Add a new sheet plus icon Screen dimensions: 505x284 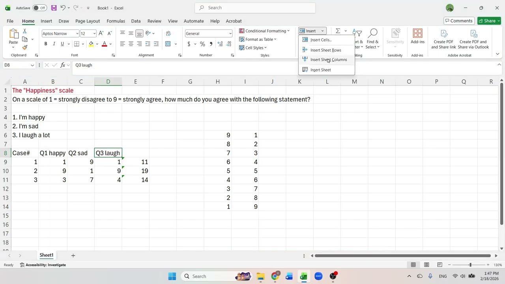[73, 256]
